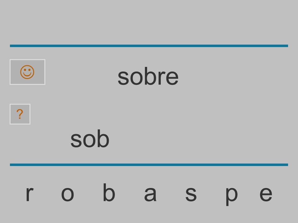Click the lower blue divider line
This screenshot has width=298, height=223.
pyautogui.click(x=149, y=165)
